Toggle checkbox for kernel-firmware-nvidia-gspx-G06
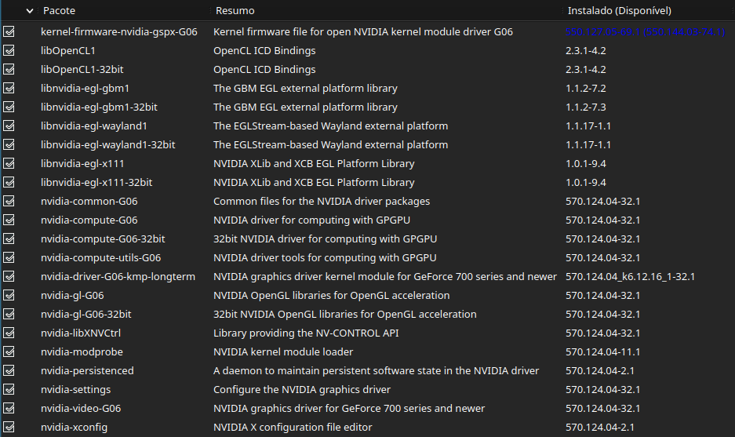 pos(9,31)
